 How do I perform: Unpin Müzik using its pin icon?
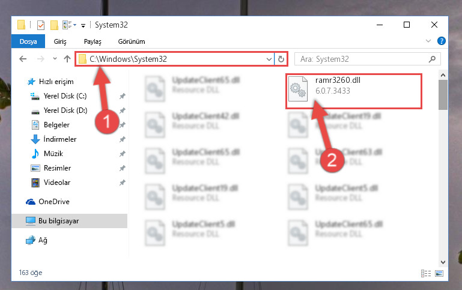(x=123, y=154)
